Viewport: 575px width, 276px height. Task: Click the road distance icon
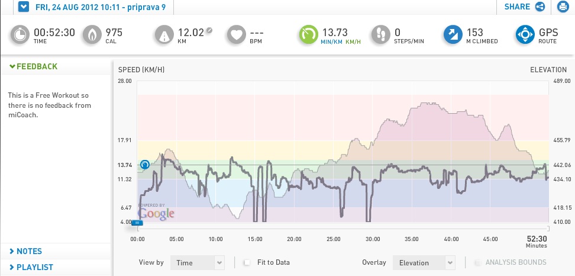(x=164, y=35)
